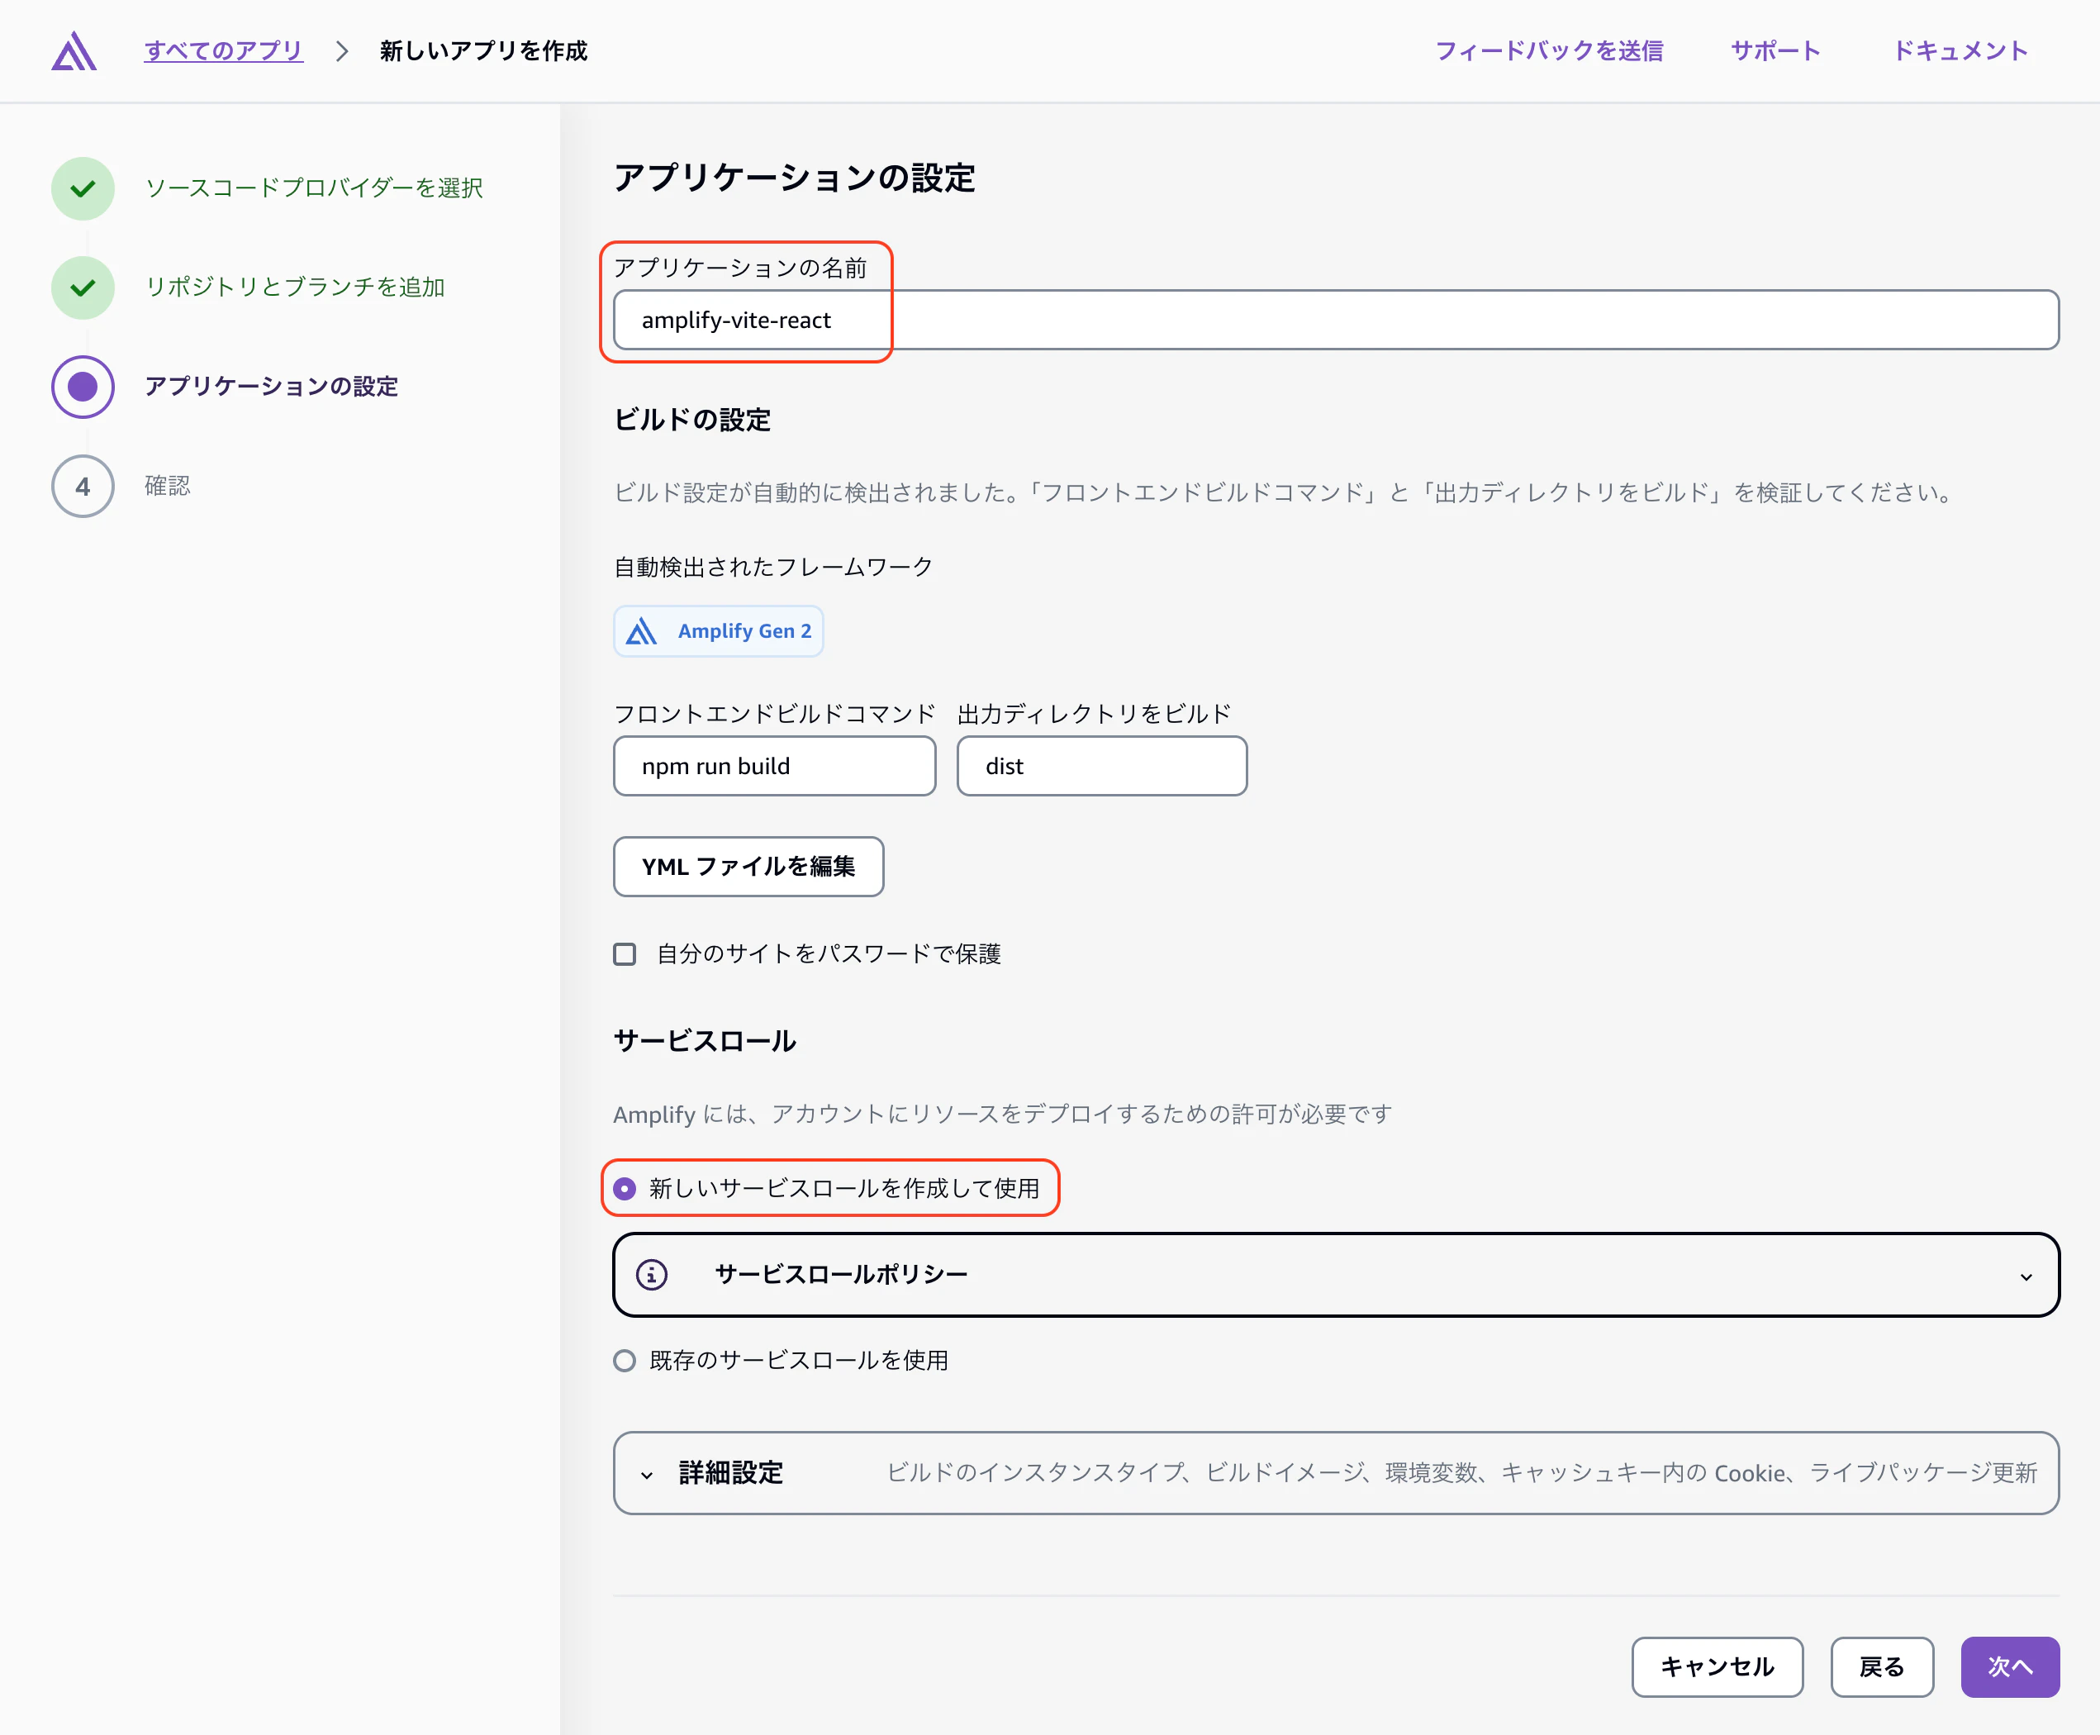Image resolution: width=2100 pixels, height=1735 pixels.
Task: Open ドキュメント link in header
Action: (1960, 51)
